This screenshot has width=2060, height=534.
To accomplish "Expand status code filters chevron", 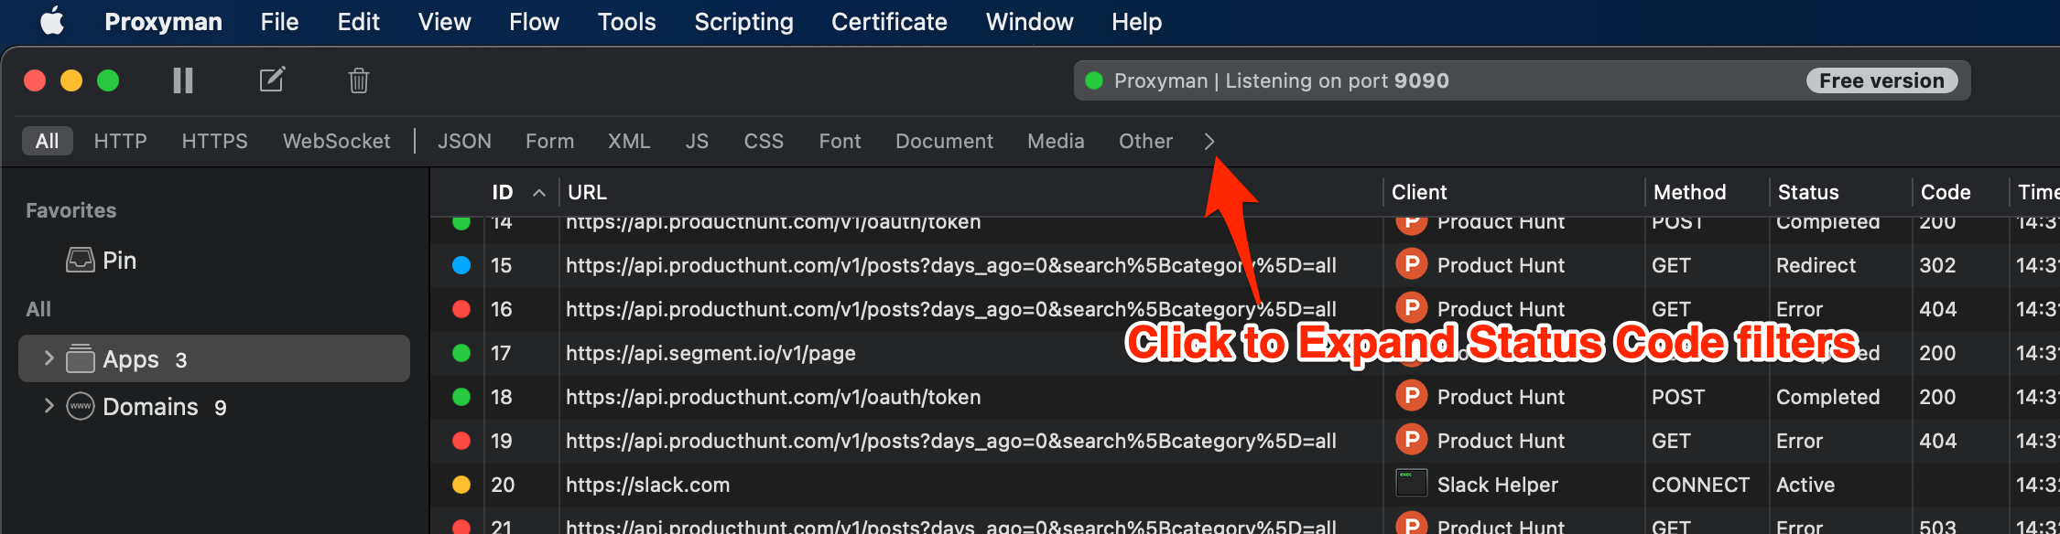I will click(x=1209, y=142).
